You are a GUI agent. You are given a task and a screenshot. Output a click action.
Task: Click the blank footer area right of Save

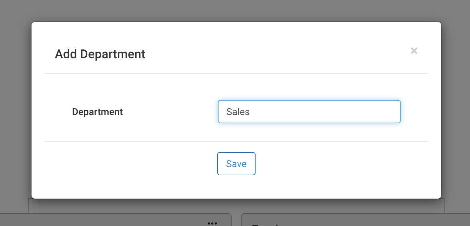pos(342,164)
